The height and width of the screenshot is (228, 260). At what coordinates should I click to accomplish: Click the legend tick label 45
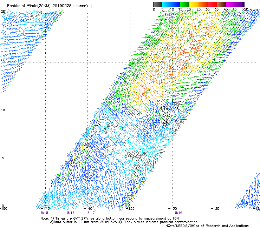click(234, 9)
